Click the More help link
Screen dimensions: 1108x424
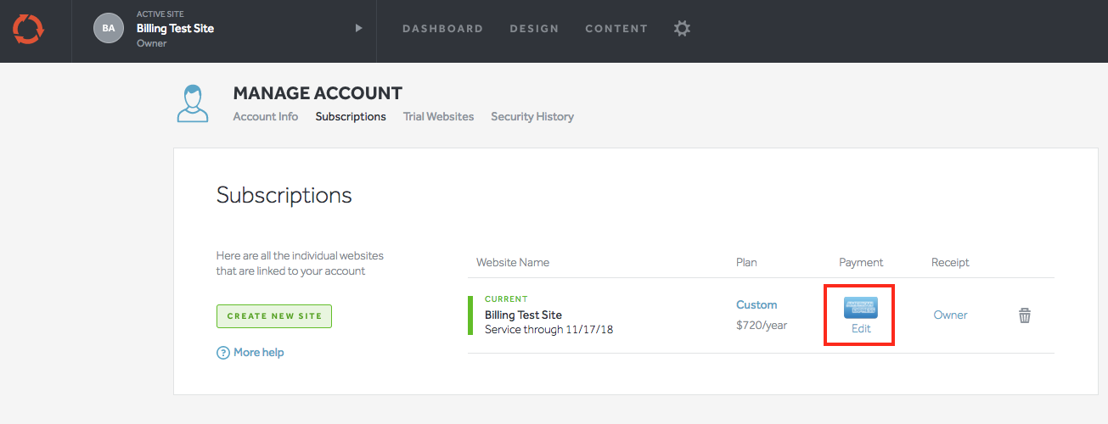coord(259,353)
